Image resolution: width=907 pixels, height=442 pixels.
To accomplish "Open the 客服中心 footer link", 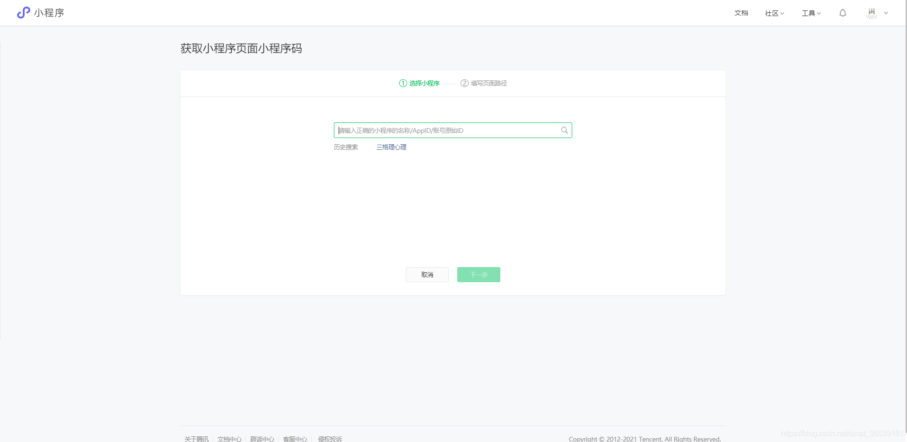I will (x=295, y=439).
